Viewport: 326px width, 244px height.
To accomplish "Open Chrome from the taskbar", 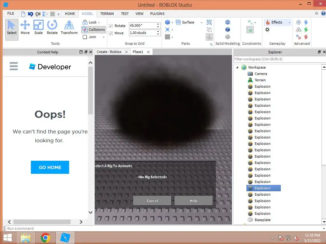I will (x=46, y=238).
